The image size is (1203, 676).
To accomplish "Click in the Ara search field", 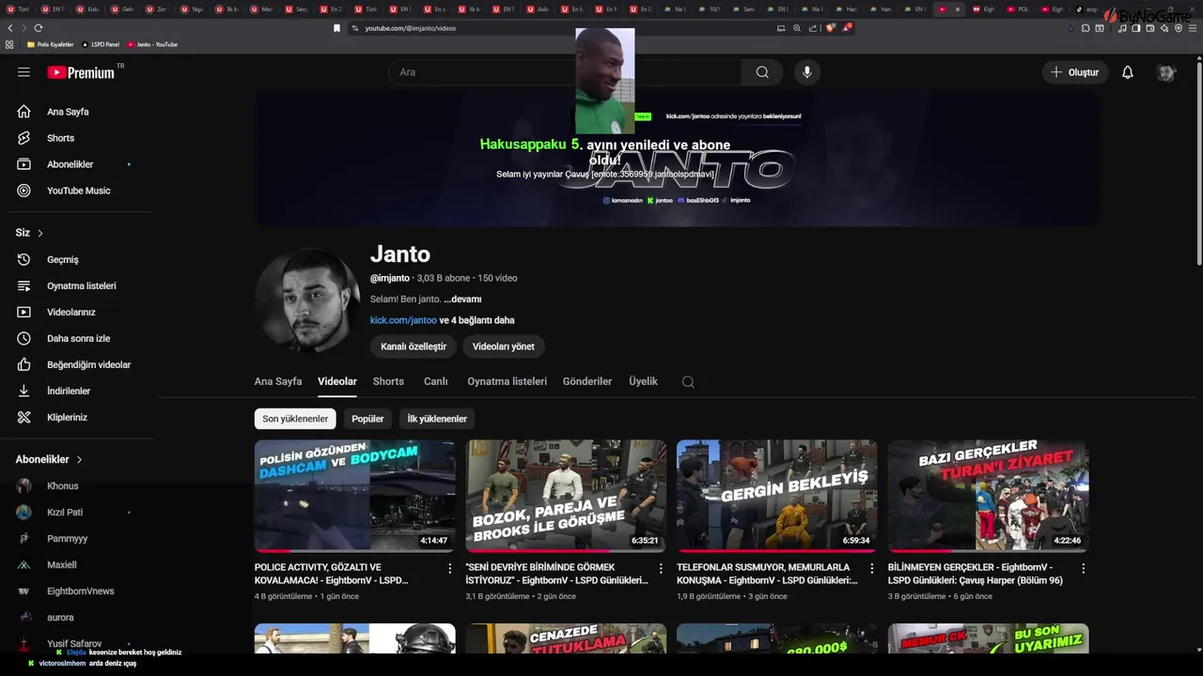I will (x=565, y=72).
